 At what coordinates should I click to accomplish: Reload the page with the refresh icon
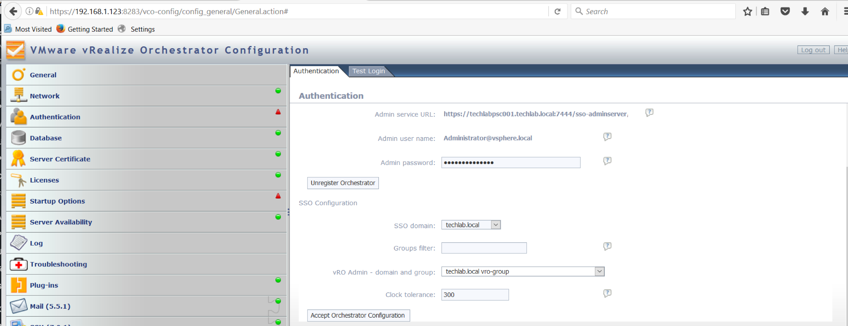pyautogui.click(x=557, y=12)
